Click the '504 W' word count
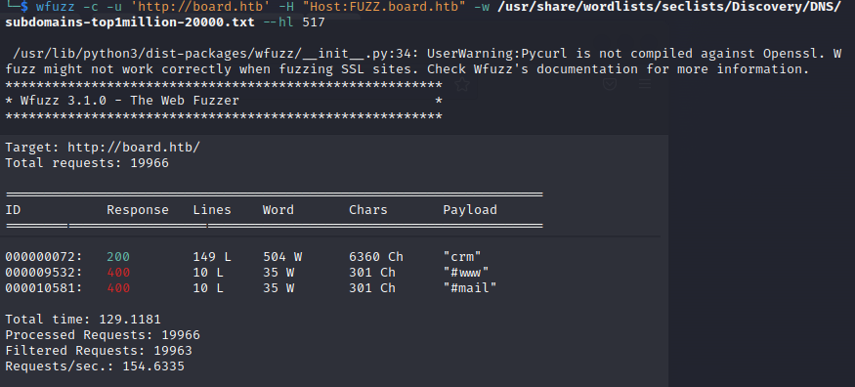This screenshot has width=855, height=387. pos(282,257)
